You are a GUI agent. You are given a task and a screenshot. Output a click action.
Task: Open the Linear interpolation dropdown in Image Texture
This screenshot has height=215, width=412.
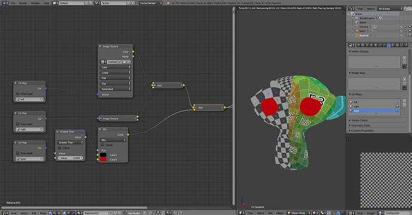115,73
